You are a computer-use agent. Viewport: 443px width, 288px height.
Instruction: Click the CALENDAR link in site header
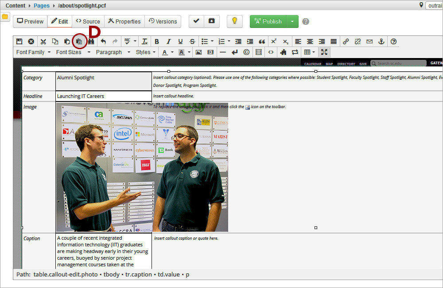(x=313, y=64)
